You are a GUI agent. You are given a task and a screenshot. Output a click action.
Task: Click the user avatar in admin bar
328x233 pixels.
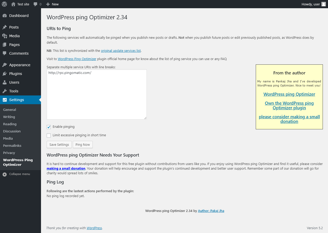[324, 4]
